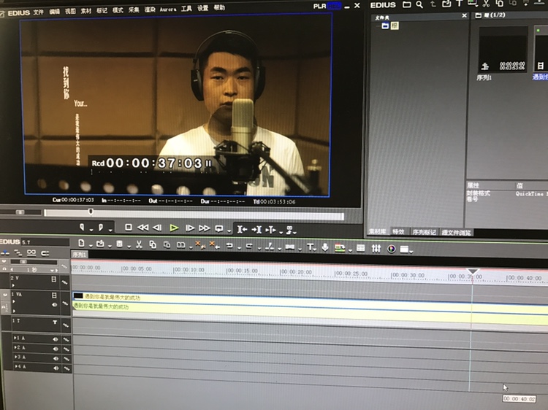Click the Undo arrow icon
Viewport: 548px width, 410px height.
(229, 246)
